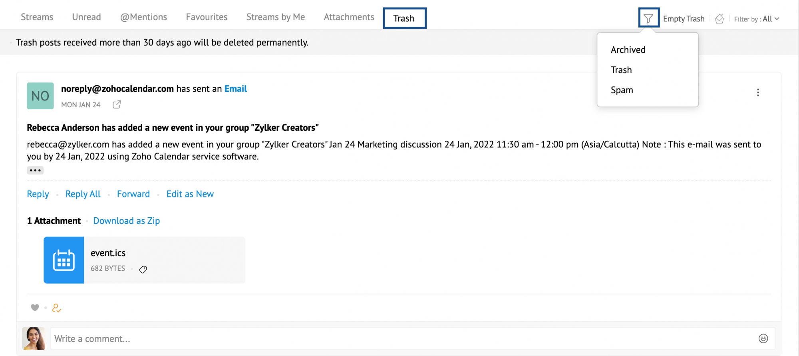Click the Reply All link
The image size is (799, 356).
83,194
